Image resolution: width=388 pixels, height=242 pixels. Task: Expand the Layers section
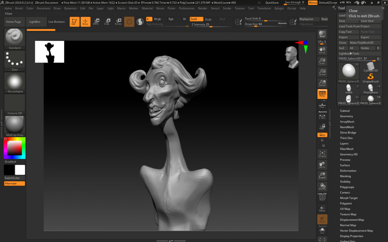coord(344,143)
